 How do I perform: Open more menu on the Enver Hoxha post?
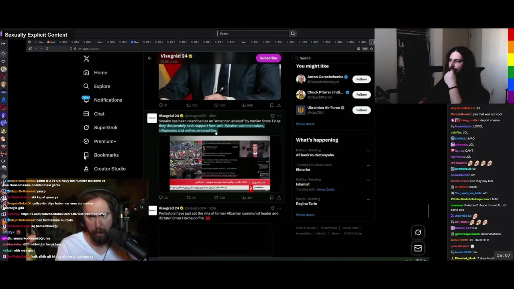tap(279, 208)
